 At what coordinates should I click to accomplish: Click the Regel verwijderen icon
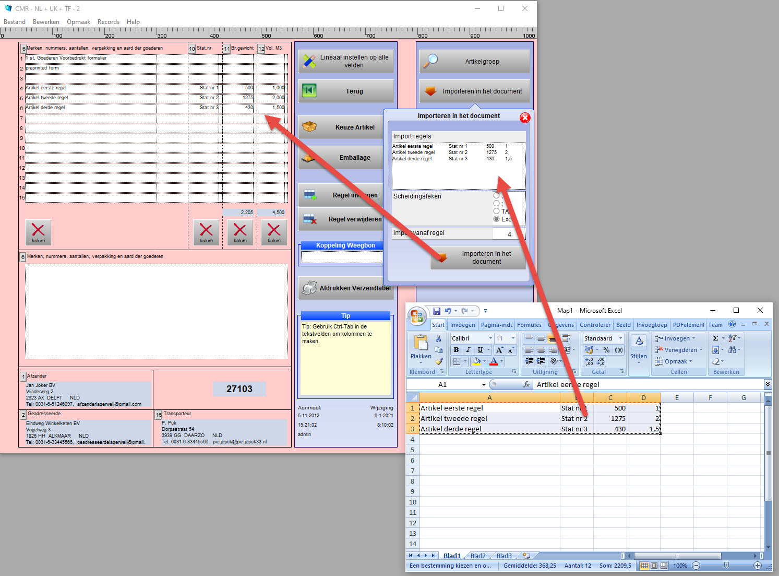[310, 219]
